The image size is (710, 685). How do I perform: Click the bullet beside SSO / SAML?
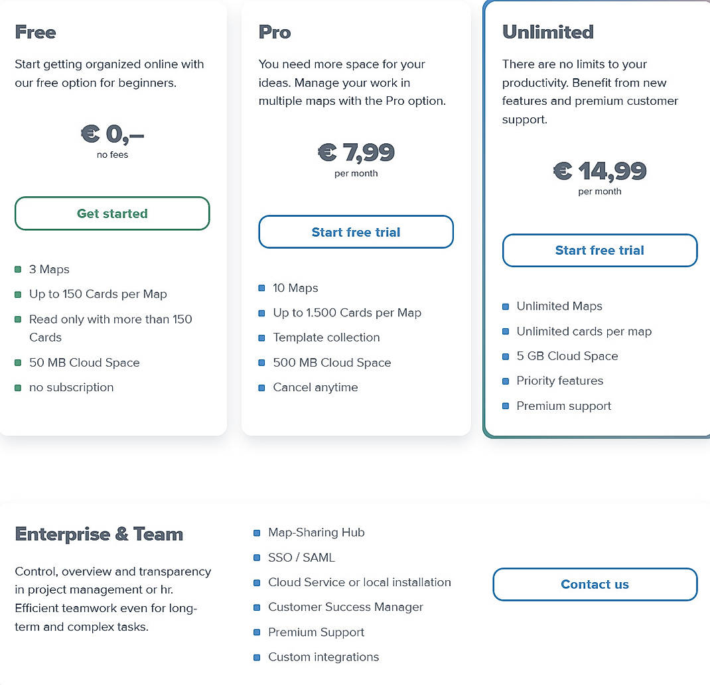point(256,558)
